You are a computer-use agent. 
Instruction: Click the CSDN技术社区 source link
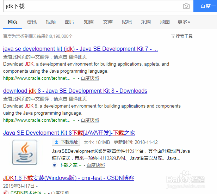click(x=26, y=193)
